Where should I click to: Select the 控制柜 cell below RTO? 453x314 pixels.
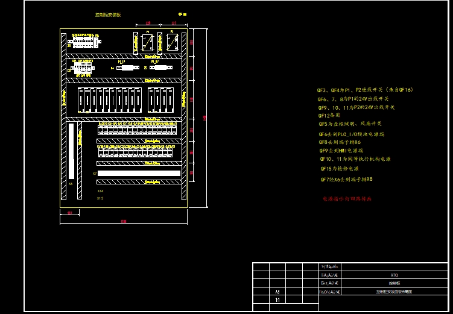[x=394, y=283]
